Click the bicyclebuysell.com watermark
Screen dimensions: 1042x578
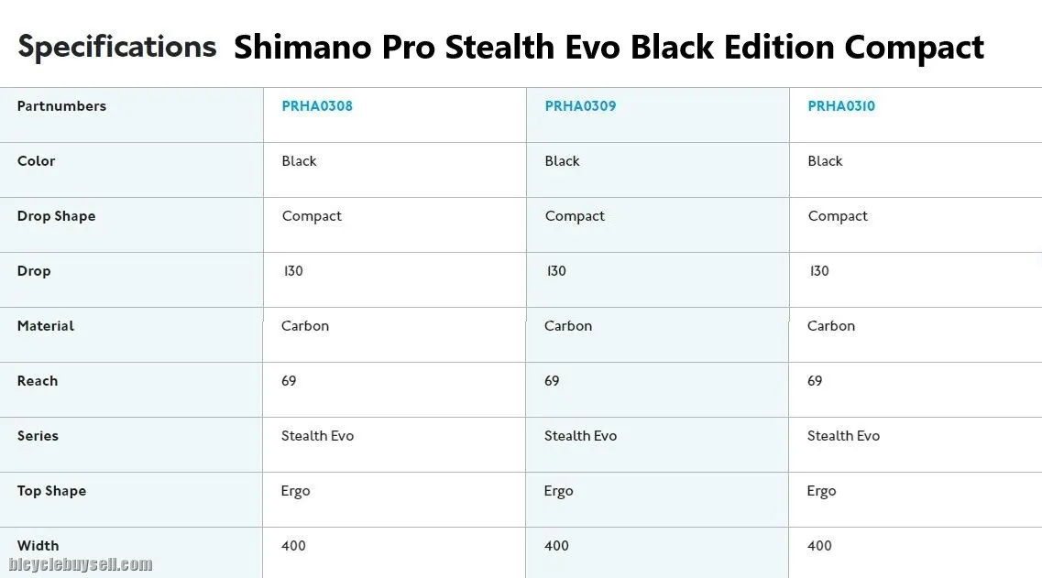pyautogui.click(x=81, y=565)
